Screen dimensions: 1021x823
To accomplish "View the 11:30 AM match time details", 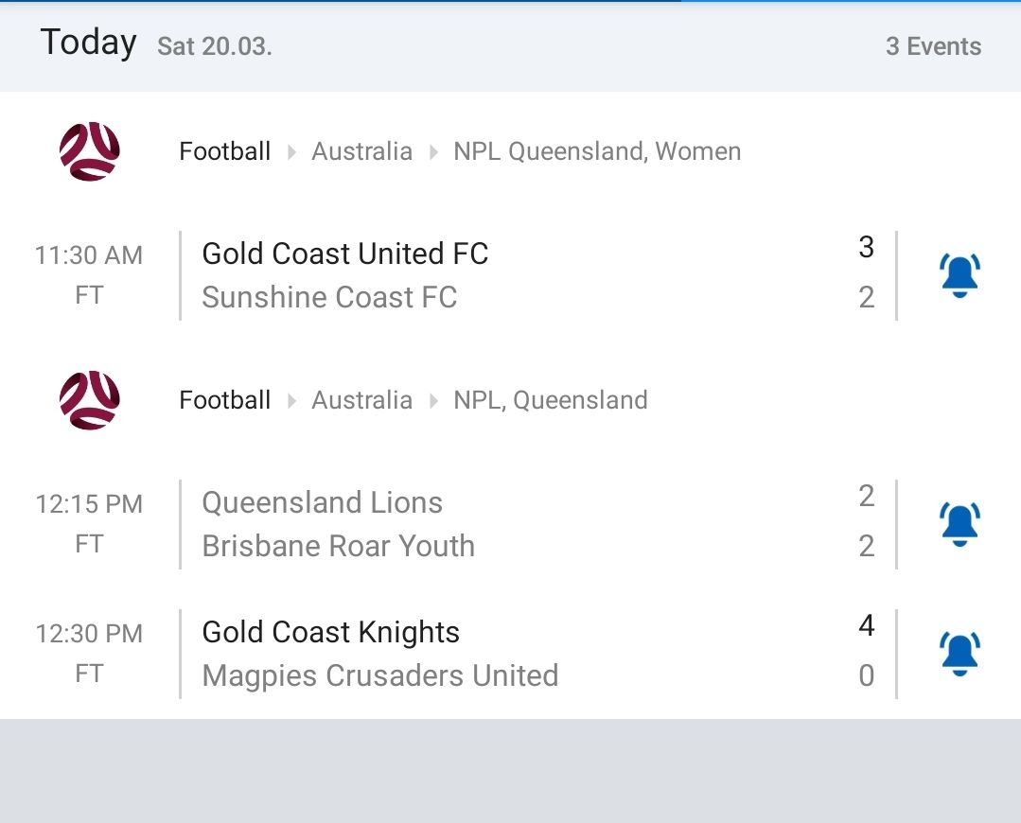I will coord(89,255).
